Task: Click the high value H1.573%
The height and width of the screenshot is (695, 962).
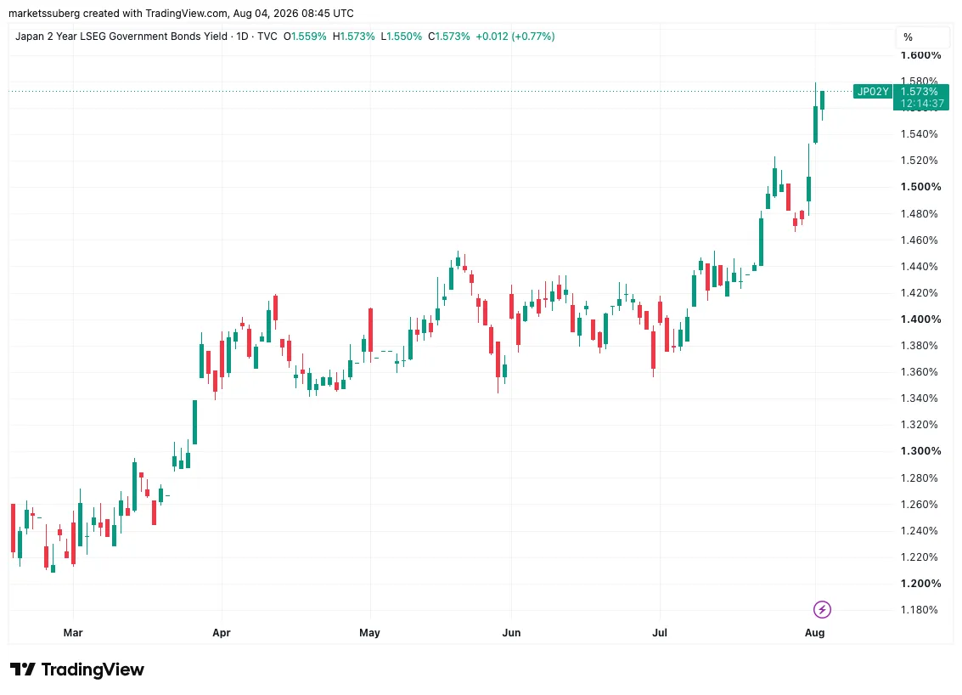Action: (x=354, y=37)
